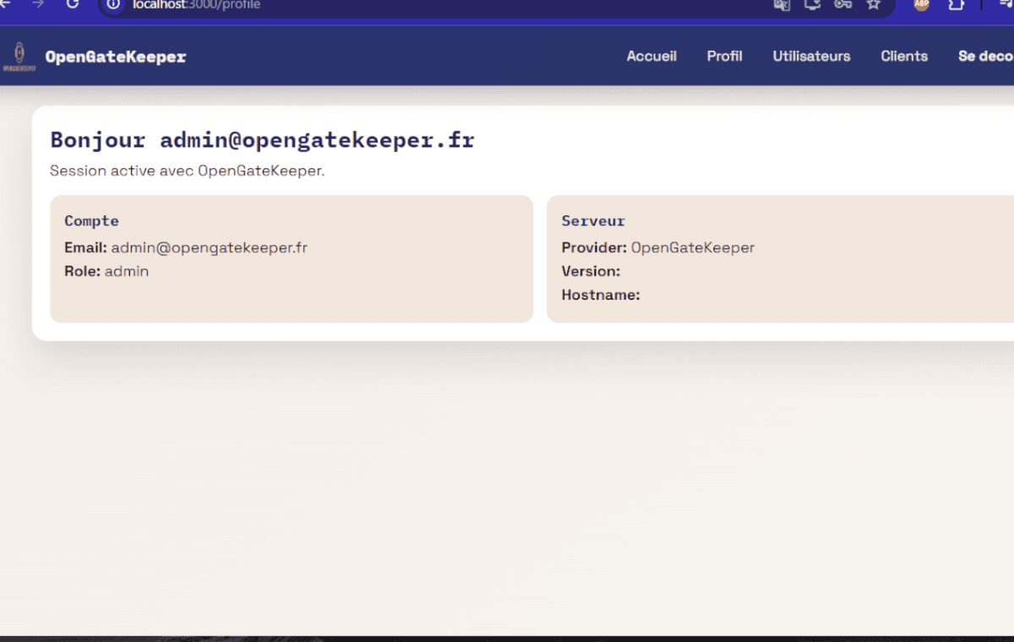Click the site information icon in the address bar

coord(112,6)
